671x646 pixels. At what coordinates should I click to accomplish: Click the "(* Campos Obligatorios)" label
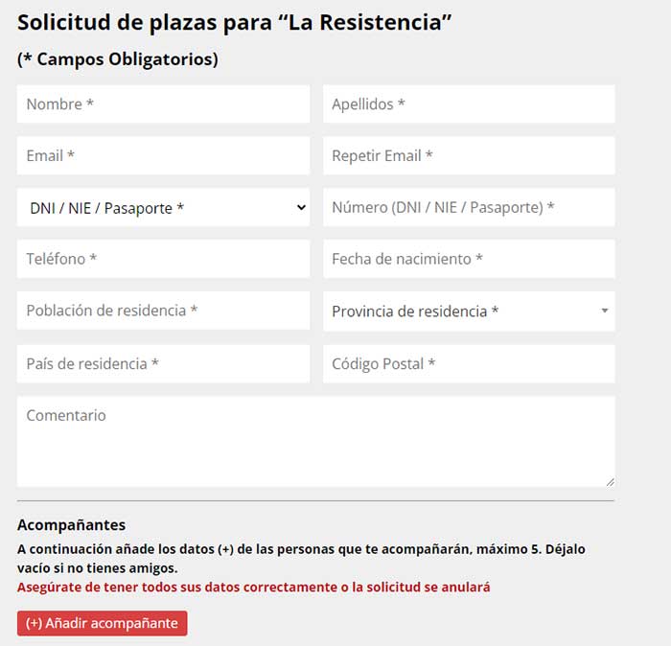pyautogui.click(x=118, y=59)
